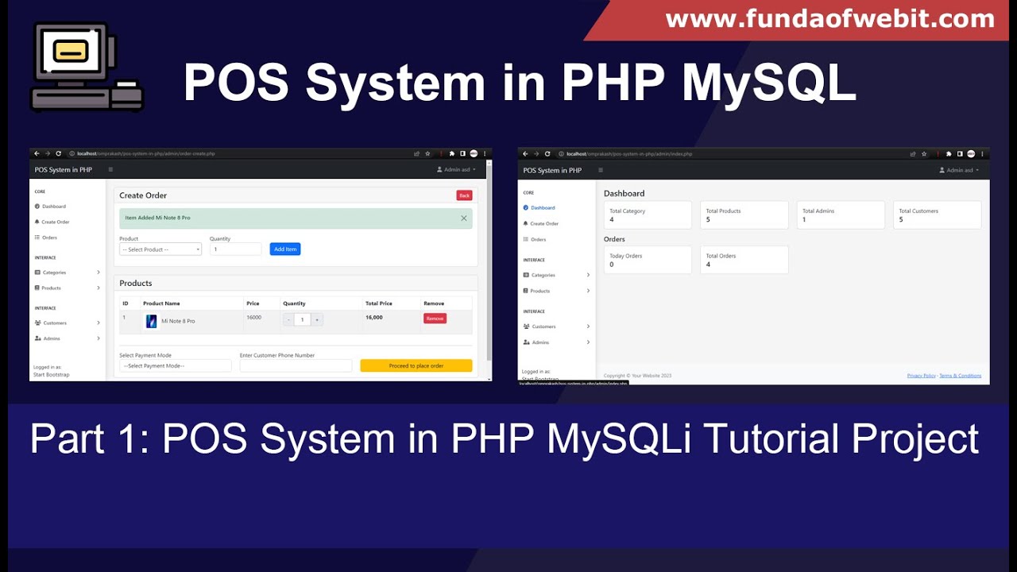Decrease Mi Note 8 Pro quantity with minus
The width and height of the screenshot is (1017, 572).
click(x=288, y=319)
